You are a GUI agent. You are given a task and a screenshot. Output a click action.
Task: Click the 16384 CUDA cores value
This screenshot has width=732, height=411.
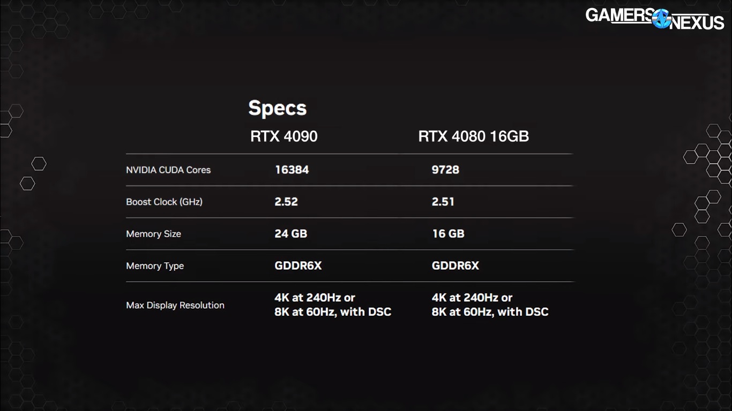coord(292,170)
